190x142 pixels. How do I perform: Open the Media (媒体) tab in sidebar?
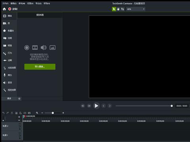9,16
